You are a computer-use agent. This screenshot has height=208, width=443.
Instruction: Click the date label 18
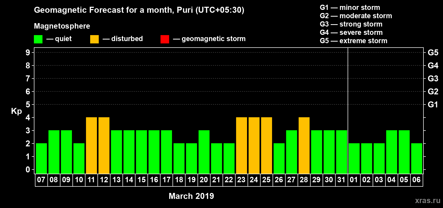pyautogui.click(x=179, y=180)
